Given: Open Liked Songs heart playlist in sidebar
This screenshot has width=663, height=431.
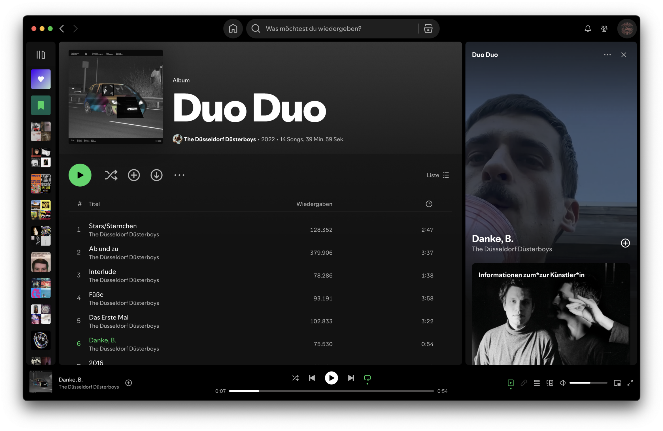Looking at the screenshot, I should click(41, 79).
